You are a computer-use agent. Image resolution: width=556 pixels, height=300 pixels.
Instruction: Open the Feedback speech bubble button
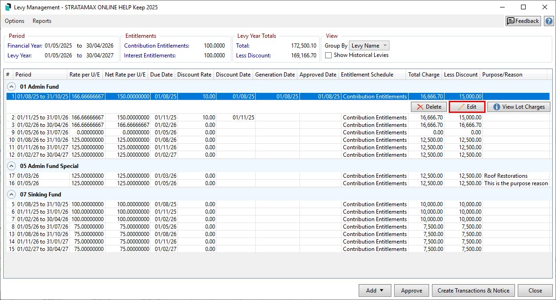click(523, 21)
